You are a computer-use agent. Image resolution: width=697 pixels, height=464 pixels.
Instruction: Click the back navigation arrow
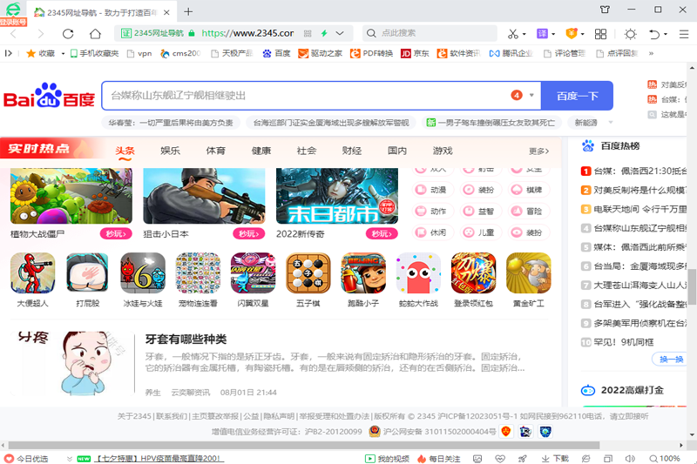[13, 34]
